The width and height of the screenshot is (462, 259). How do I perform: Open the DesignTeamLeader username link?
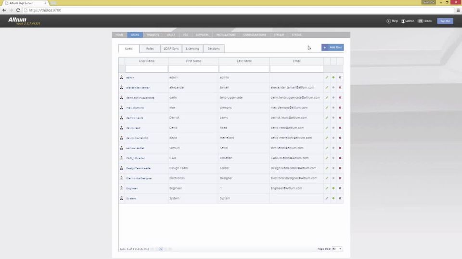point(139,168)
